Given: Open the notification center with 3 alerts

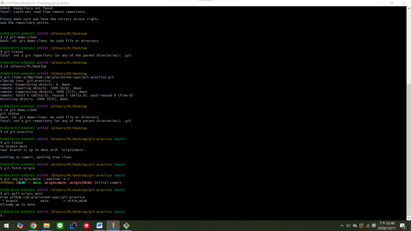Looking at the screenshot, I should tap(403, 226).
